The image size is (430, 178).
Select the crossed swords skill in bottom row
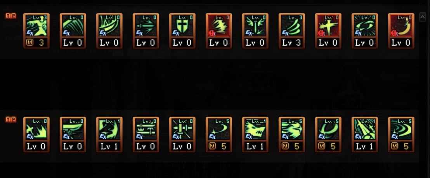pyautogui.click(x=146, y=129)
